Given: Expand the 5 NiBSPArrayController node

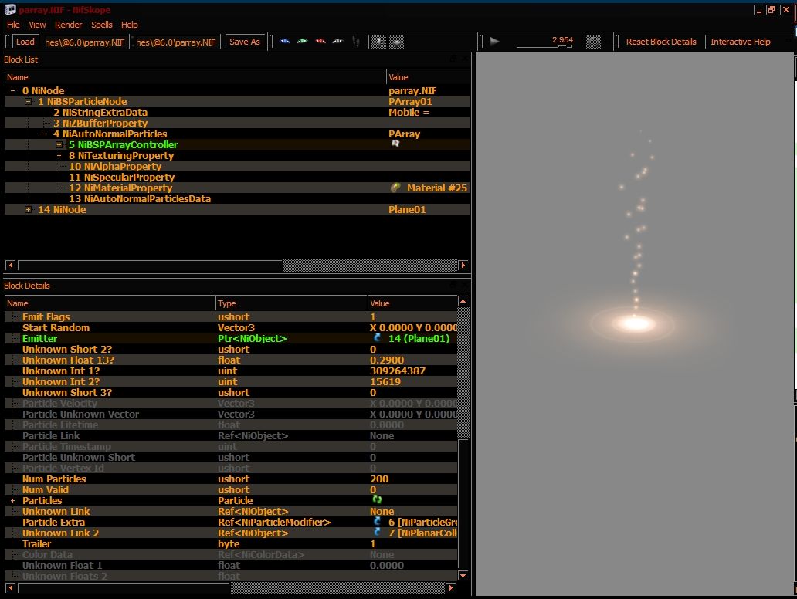Looking at the screenshot, I should tap(59, 145).
